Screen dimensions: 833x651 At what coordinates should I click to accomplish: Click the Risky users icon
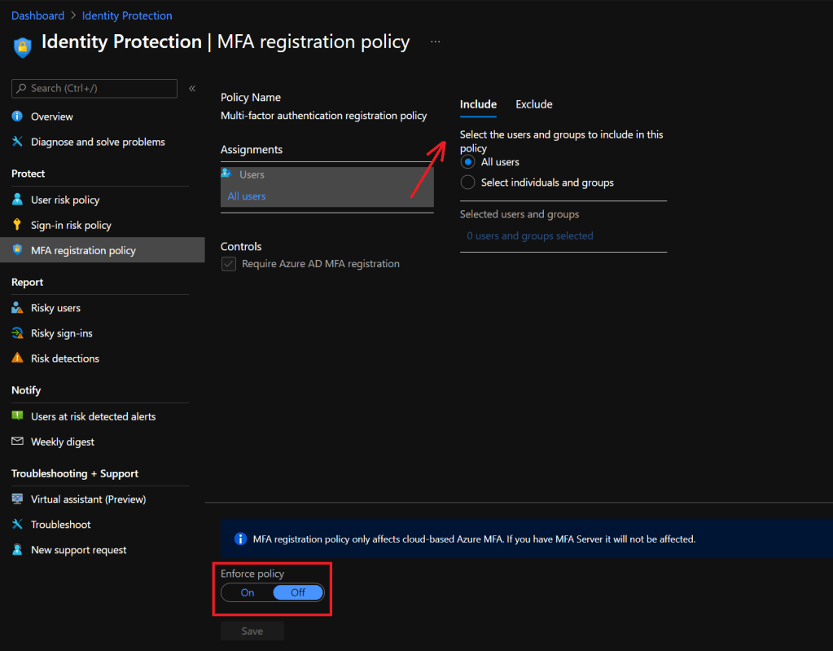coord(17,308)
